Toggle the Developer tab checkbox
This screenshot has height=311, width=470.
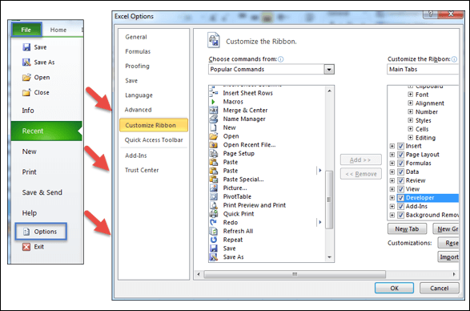click(401, 198)
